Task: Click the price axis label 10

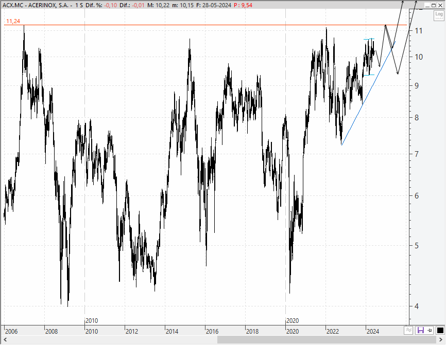Action: pos(419,57)
